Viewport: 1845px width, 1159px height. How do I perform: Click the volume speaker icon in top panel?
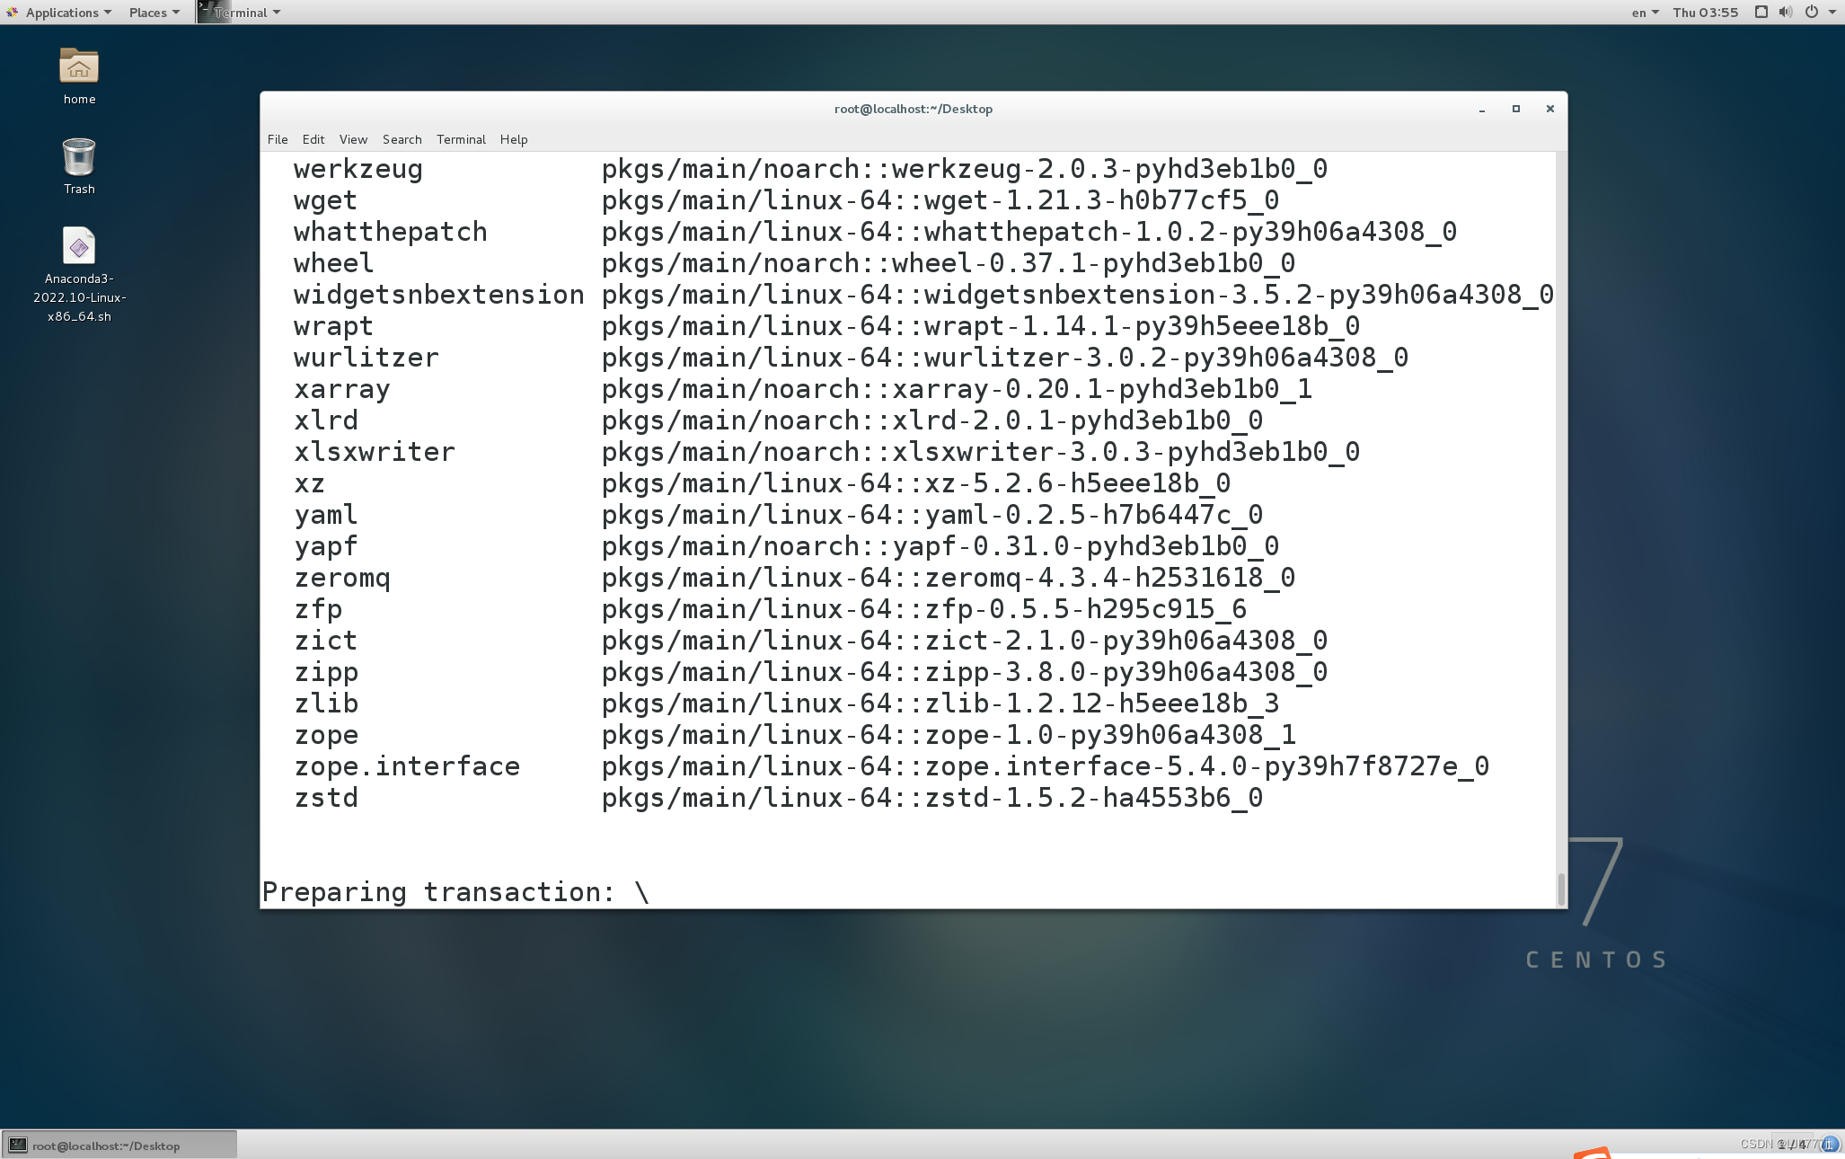coord(1785,12)
